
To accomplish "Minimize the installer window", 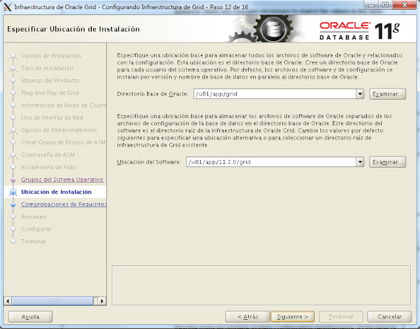I will (x=371, y=5).
